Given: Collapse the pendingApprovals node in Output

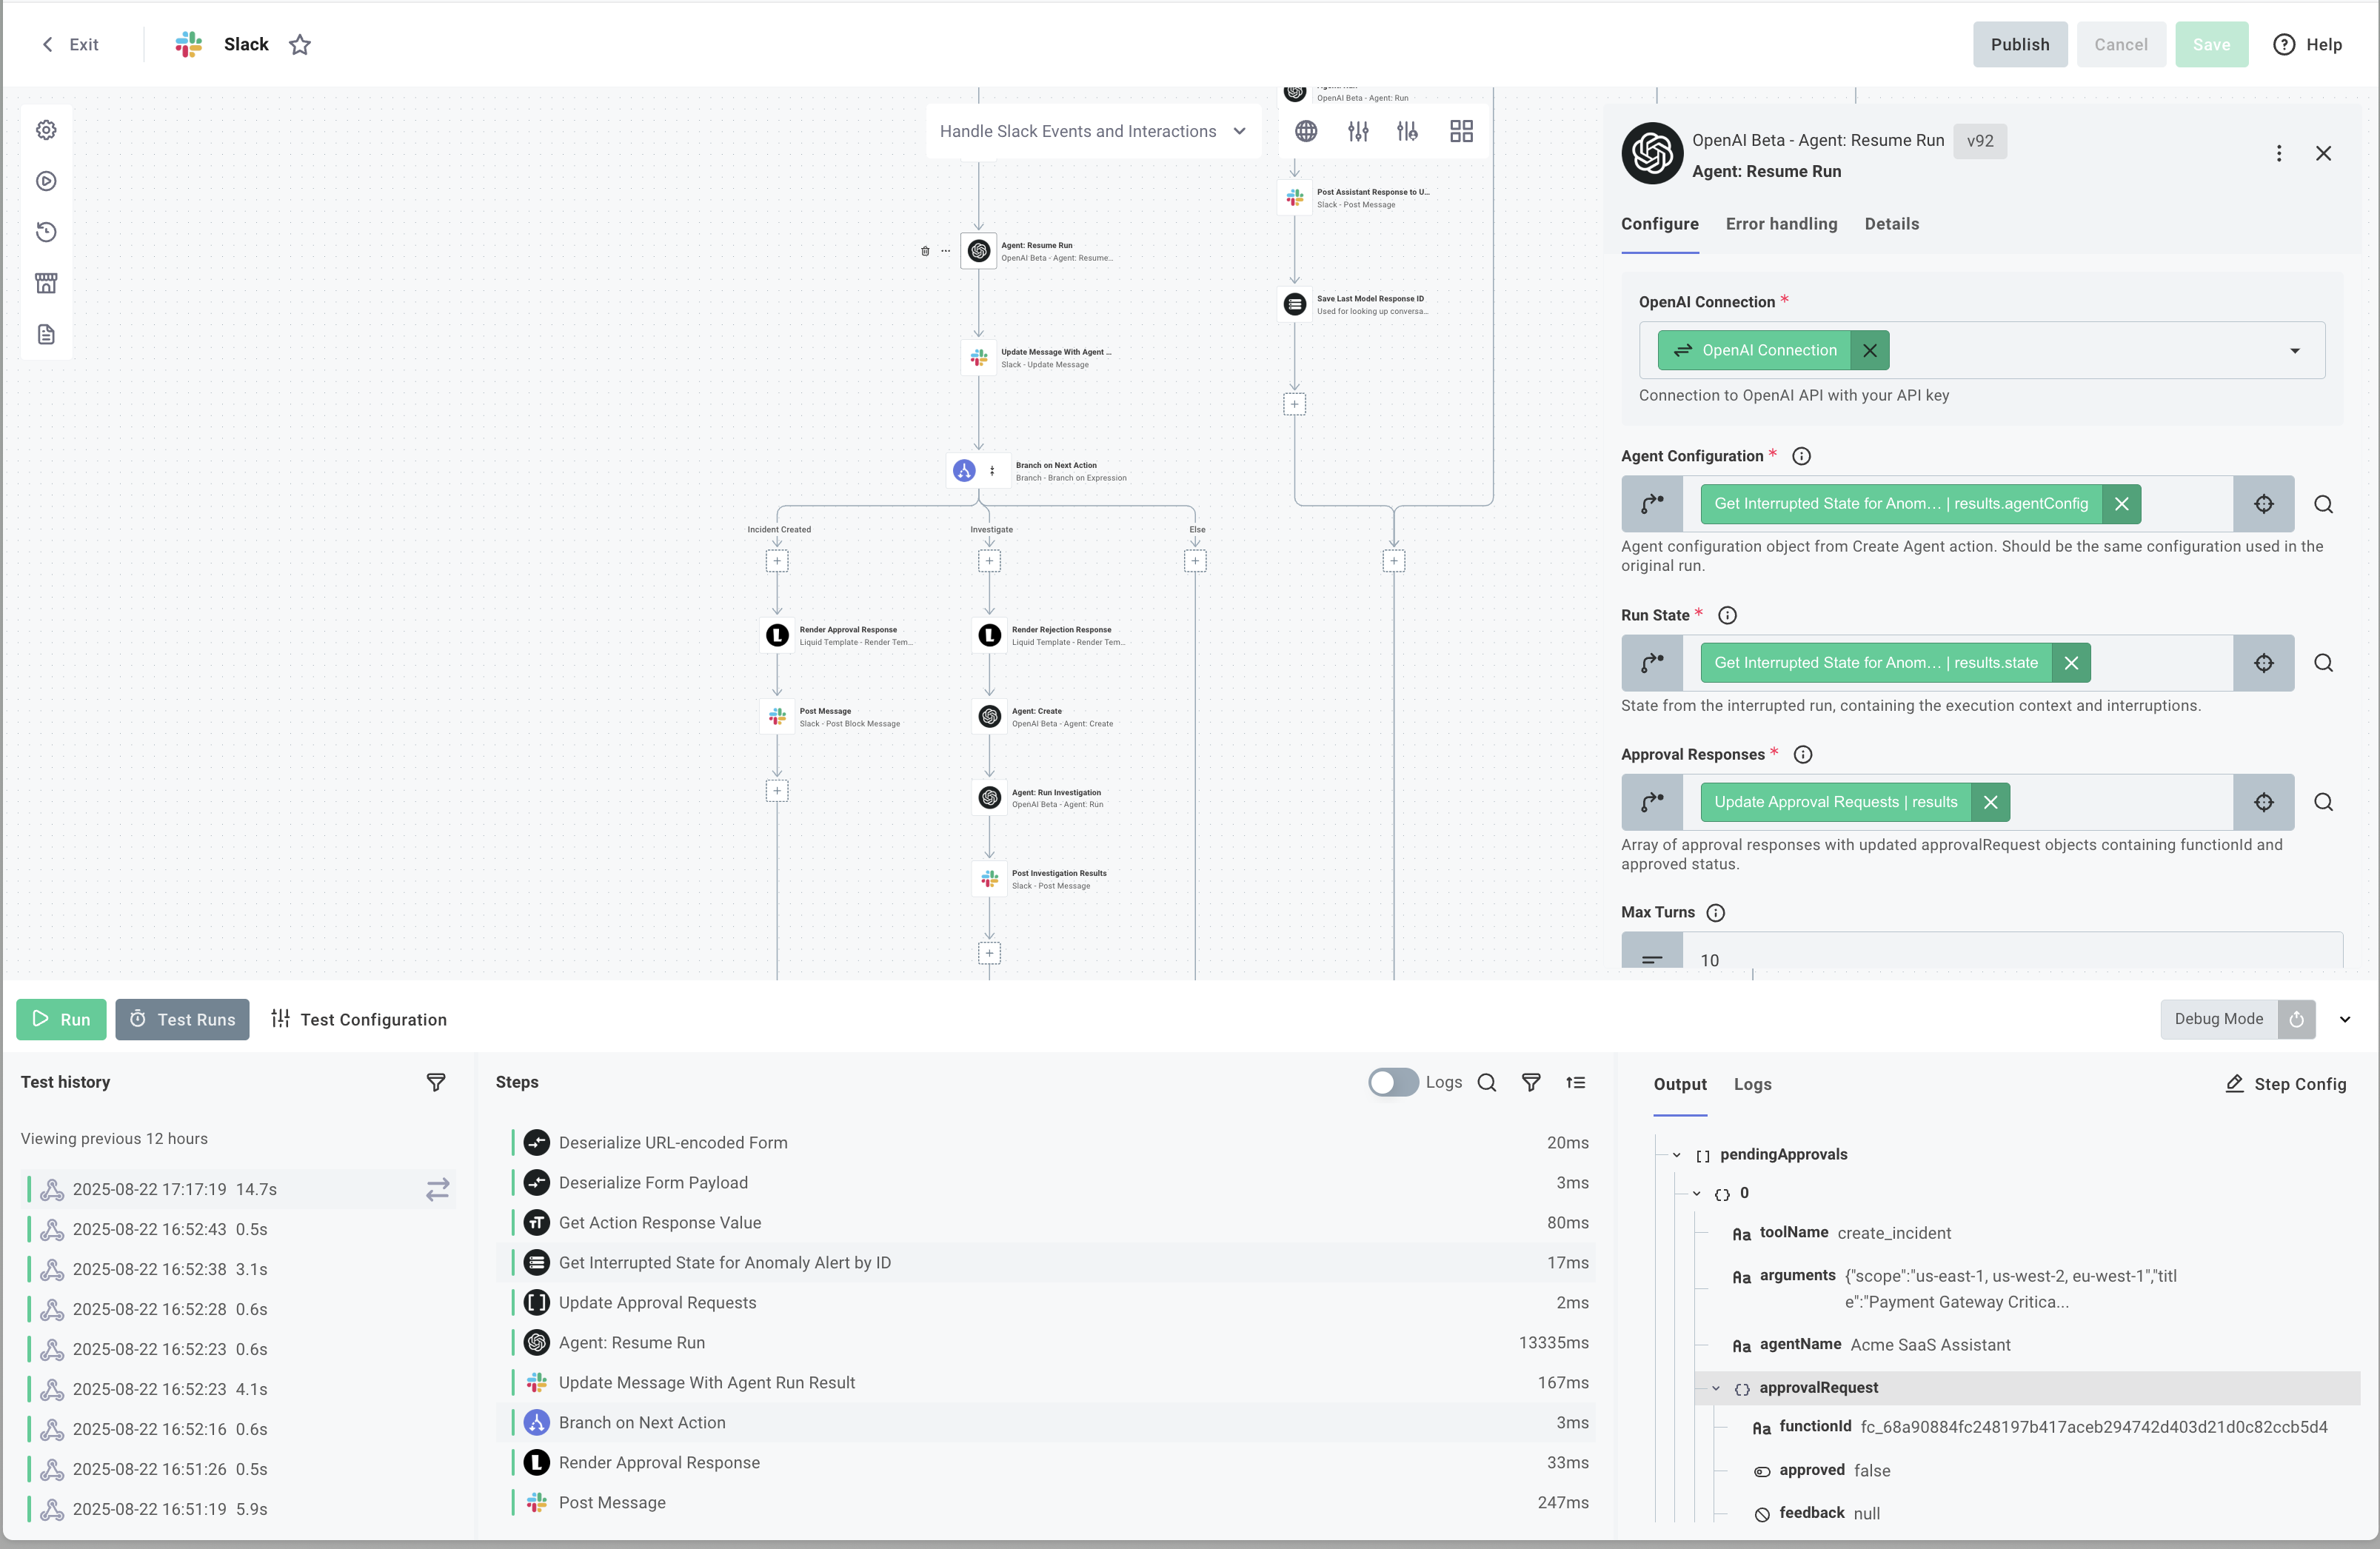Looking at the screenshot, I should pos(1676,1154).
